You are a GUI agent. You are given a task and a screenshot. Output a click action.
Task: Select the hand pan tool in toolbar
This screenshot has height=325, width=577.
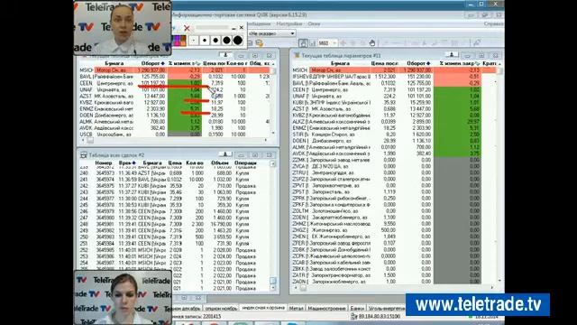[372, 43]
